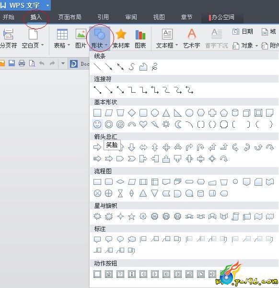Pick the explosion 1 shape
The image size is (279, 288).
(x=97, y=216)
